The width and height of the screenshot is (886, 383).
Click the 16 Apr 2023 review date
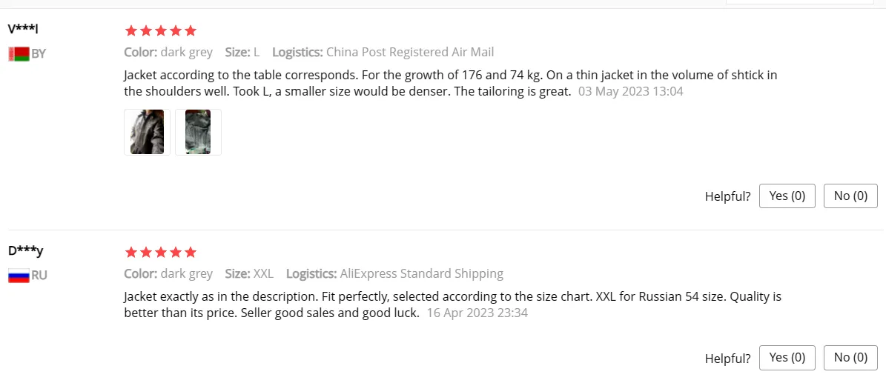click(x=477, y=313)
